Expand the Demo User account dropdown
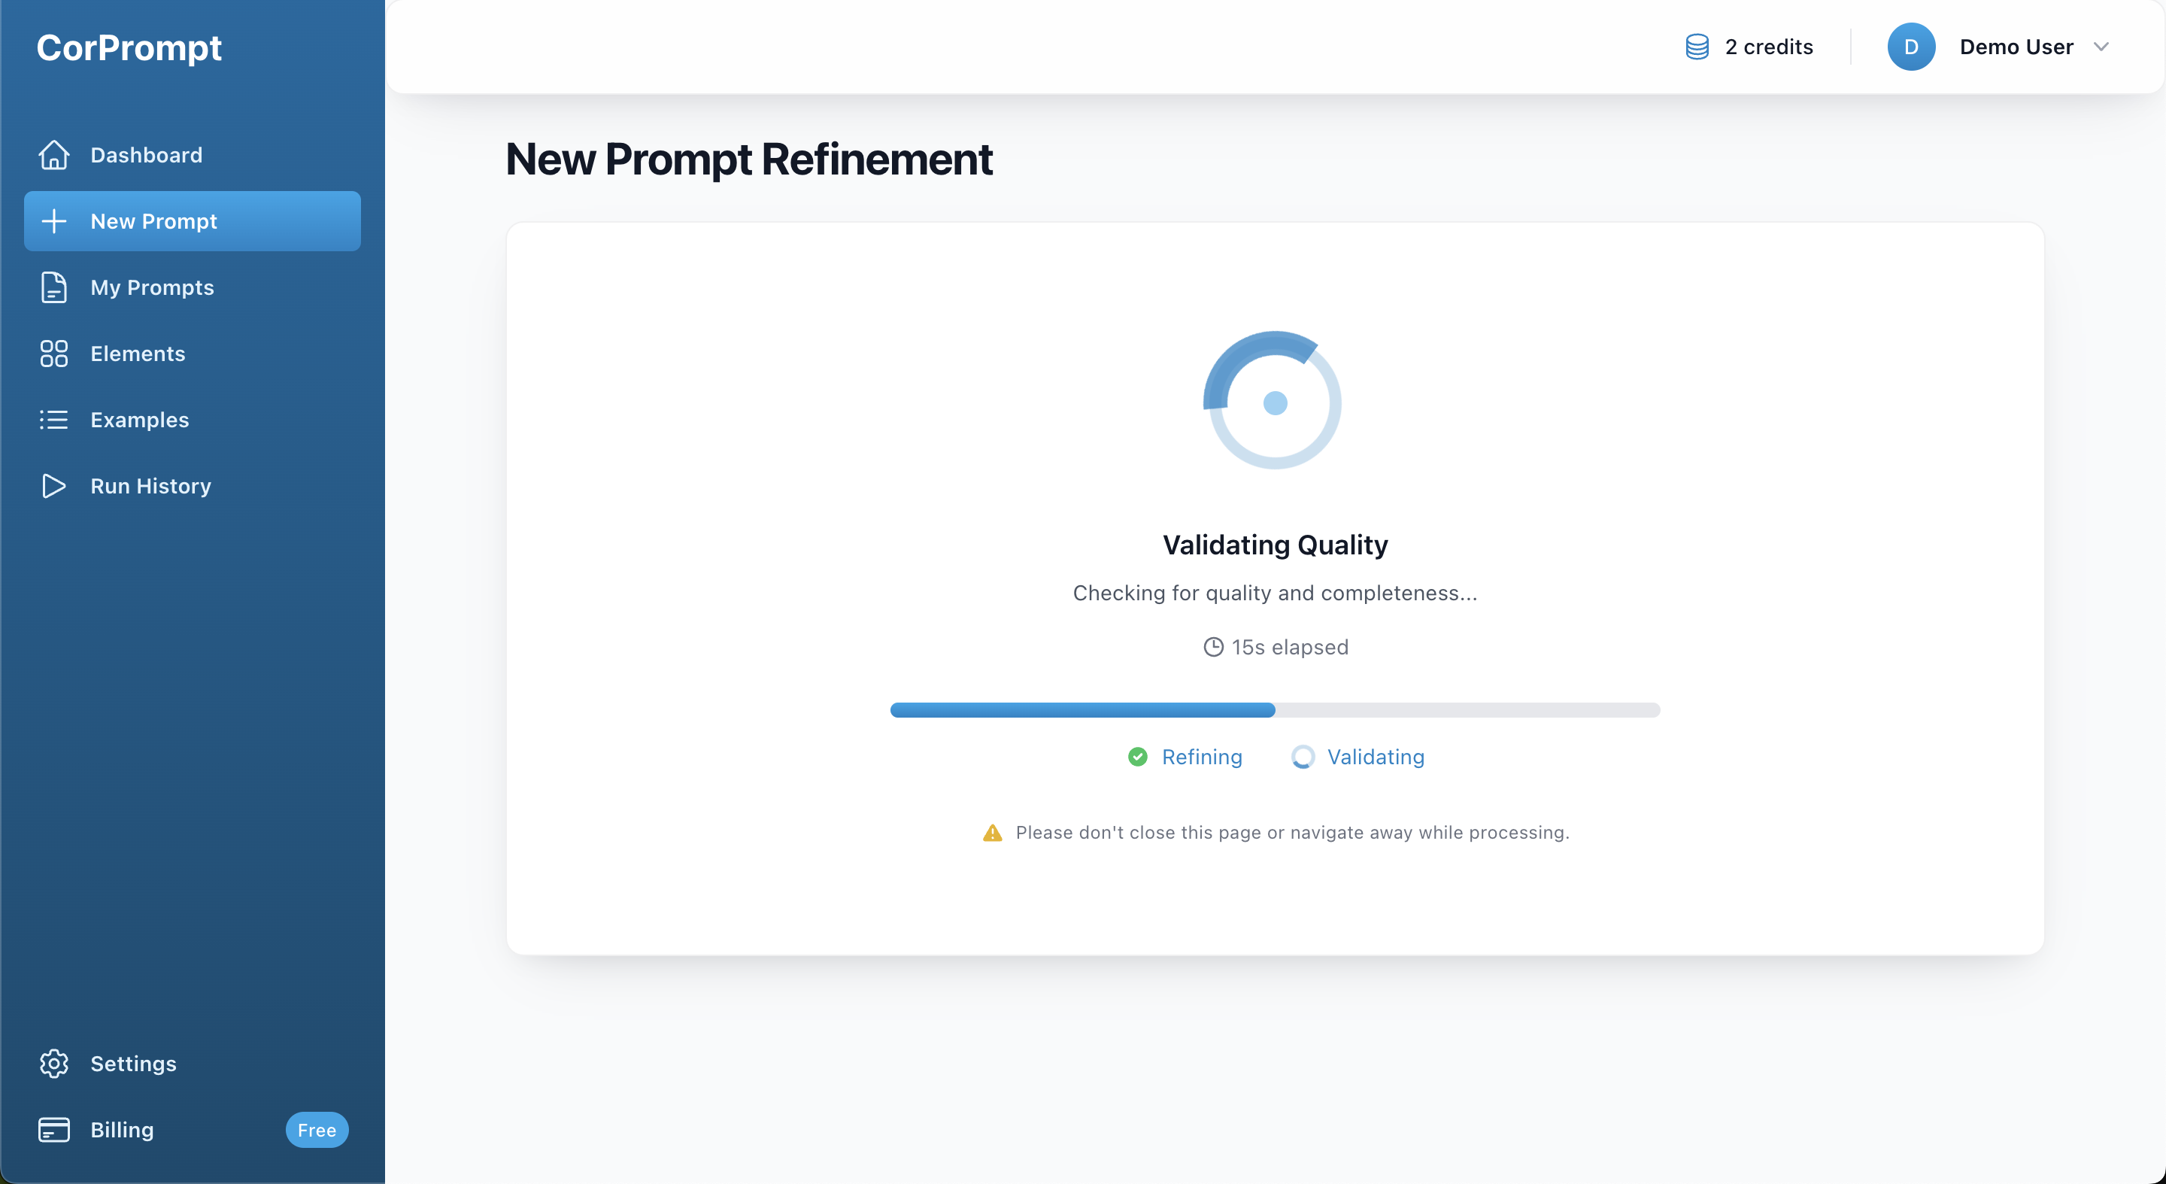Viewport: 2166px width, 1184px height. (2101, 47)
